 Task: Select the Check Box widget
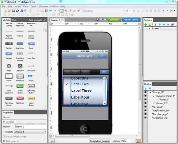(x=20, y=67)
